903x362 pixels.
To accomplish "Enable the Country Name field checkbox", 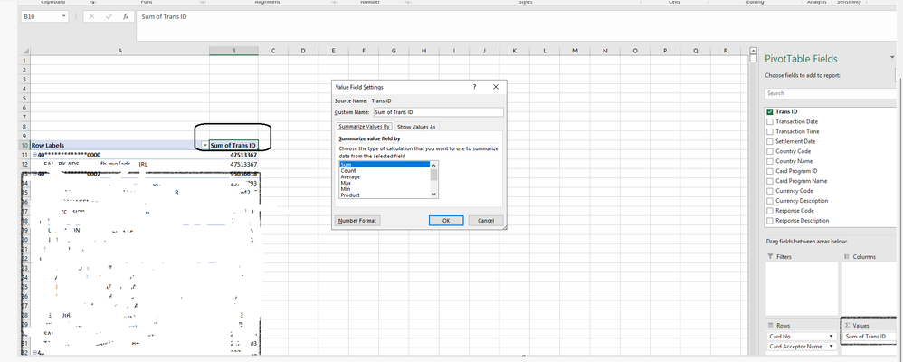I will (x=769, y=161).
